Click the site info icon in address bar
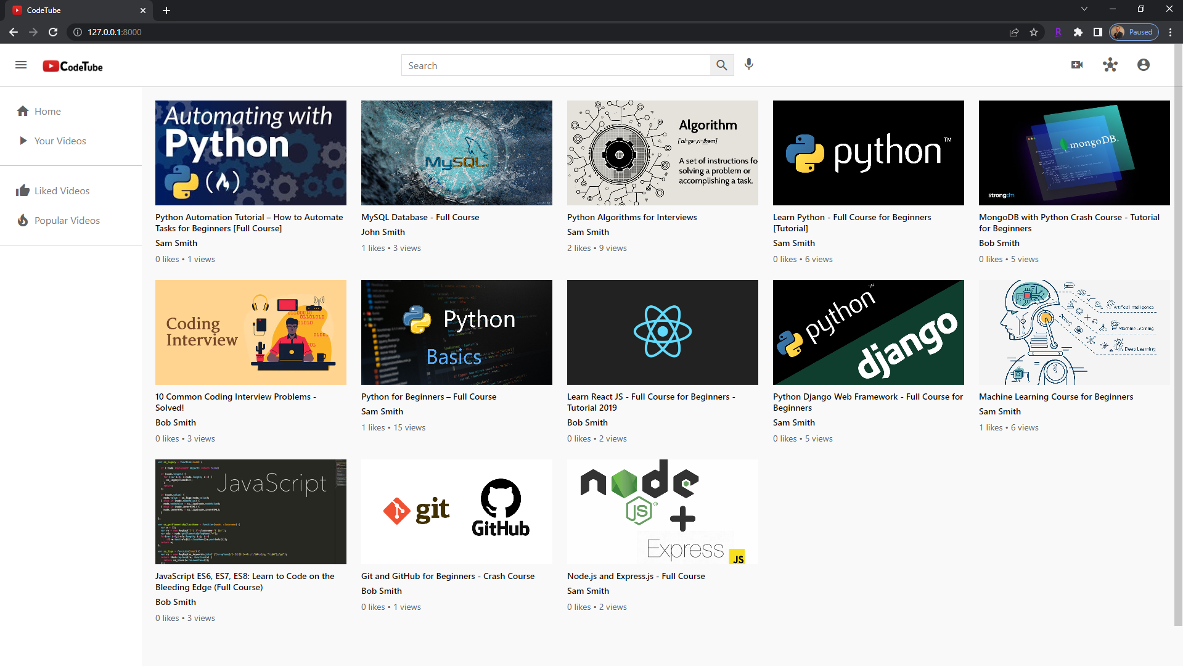Screen dimensions: 1183x666 pos(78,32)
